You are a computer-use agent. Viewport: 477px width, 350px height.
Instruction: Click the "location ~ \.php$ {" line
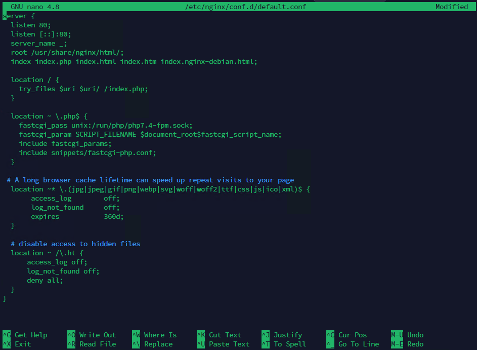(49, 116)
